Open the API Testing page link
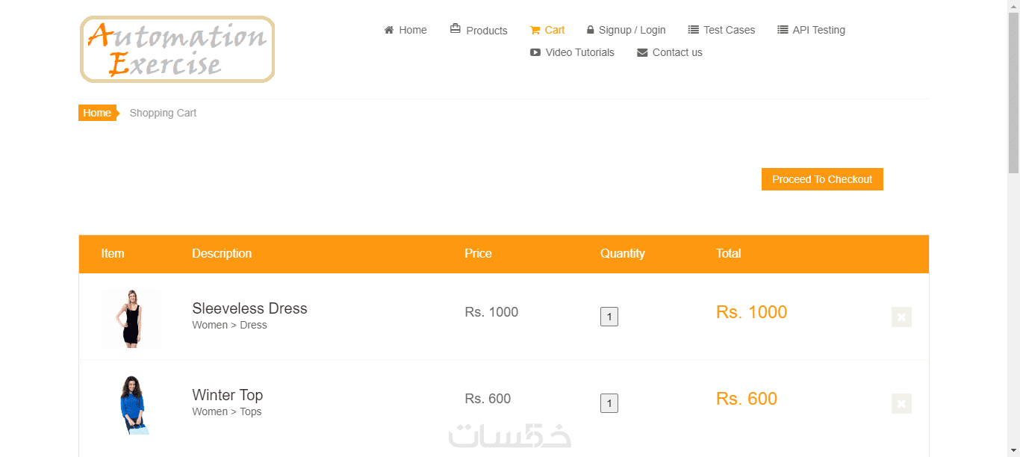Image resolution: width=1020 pixels, height=457 pixels. [x=818, y=31]
